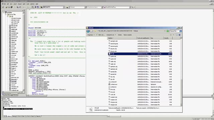
Task: Click the Open file toolbar icon
Action: click(x=6, y=7)
